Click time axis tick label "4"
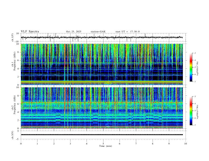 (87, 144)
